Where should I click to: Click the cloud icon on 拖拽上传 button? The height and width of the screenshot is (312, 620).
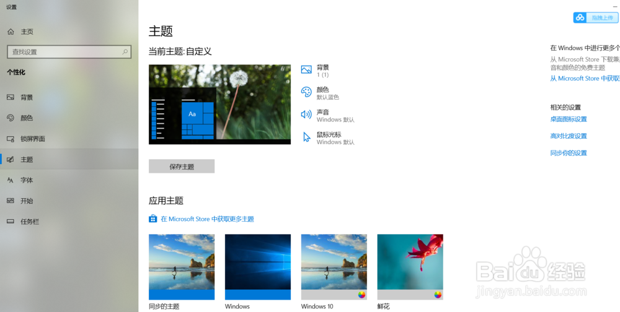580,18
